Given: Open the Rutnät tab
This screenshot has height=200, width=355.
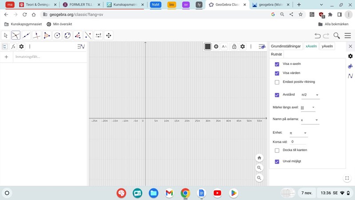Looking at the screenshot, I should (x=276, y=54).
